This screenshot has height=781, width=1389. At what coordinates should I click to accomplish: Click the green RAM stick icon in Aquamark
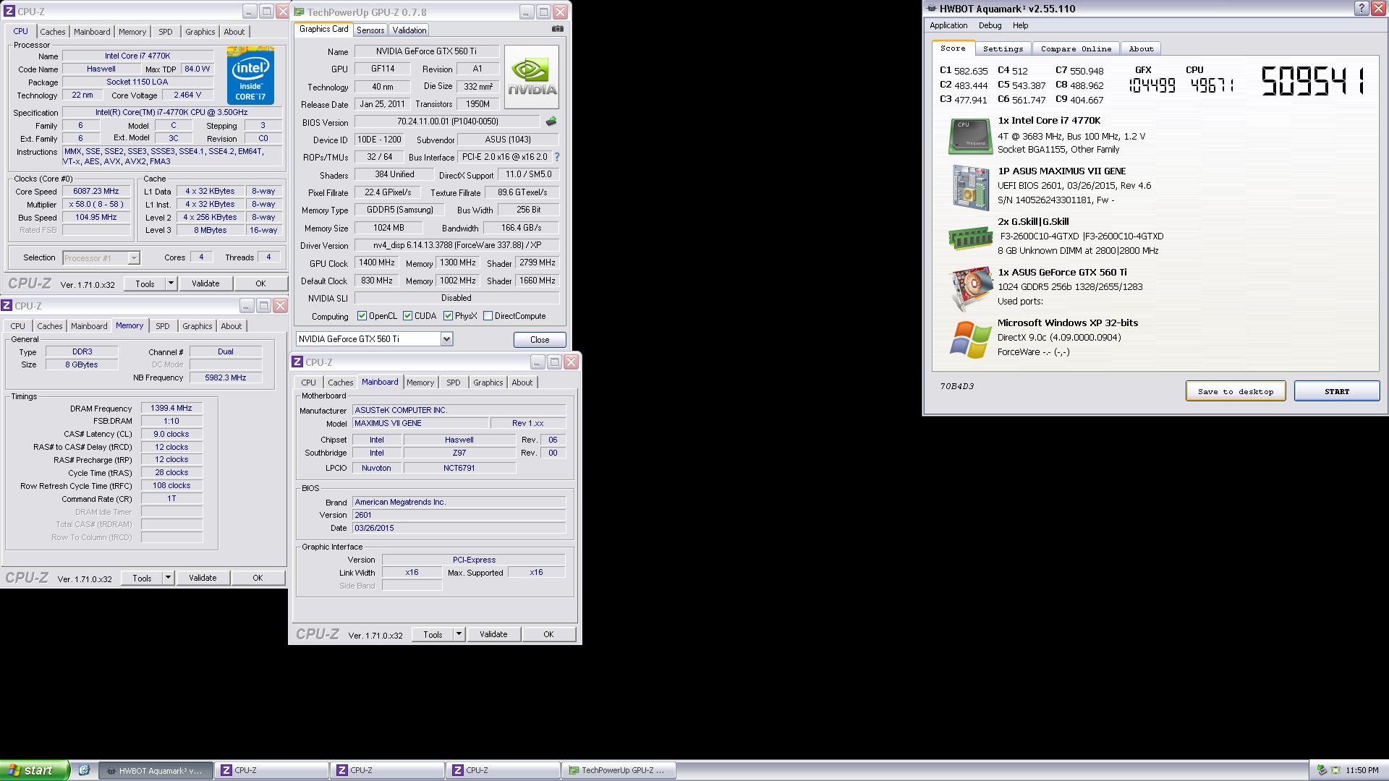[x=970, y=238]
